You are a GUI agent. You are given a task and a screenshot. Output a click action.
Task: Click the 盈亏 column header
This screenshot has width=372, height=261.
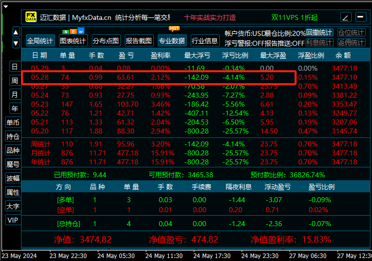point(126,55)
